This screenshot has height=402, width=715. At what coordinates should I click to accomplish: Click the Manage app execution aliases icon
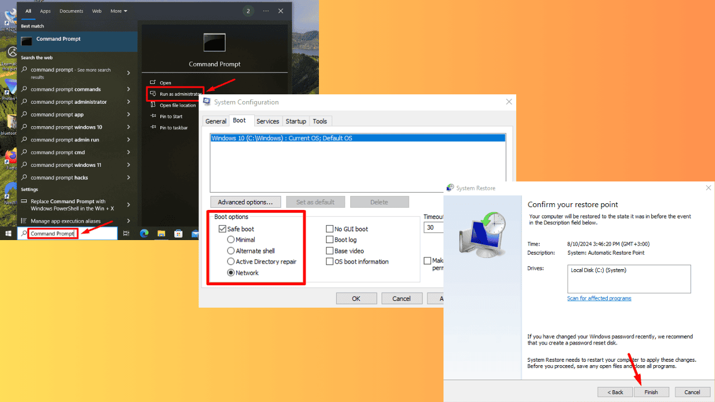(x=24, y=221)
